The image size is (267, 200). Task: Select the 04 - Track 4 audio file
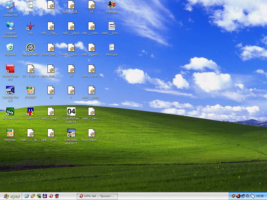tap(30, 69)
